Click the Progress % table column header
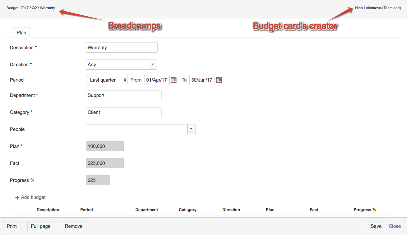 coord(364,210)
